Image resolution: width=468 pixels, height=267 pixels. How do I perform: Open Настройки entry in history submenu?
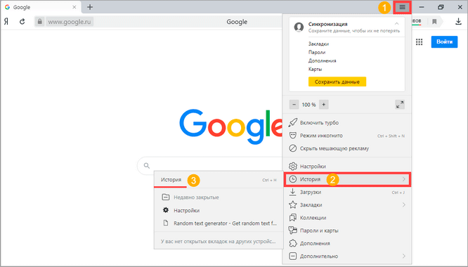click(x=219, y=210)
